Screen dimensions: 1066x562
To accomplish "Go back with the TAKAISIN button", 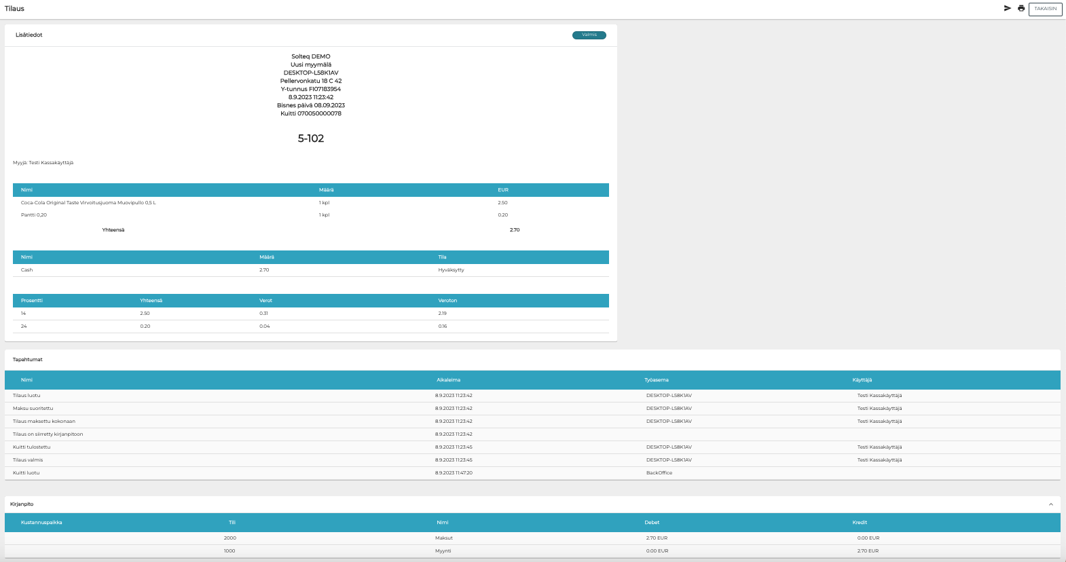I will point(1045,9).
